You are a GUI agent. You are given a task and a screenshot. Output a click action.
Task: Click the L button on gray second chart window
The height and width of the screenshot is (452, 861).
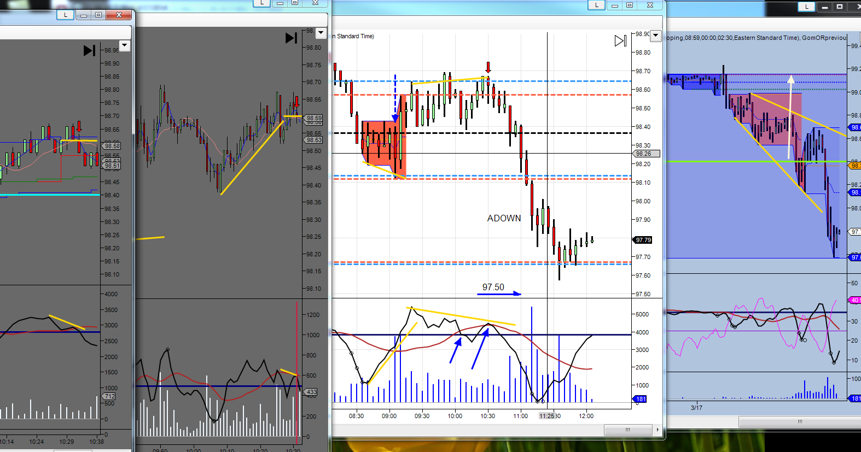coord(262,3)
